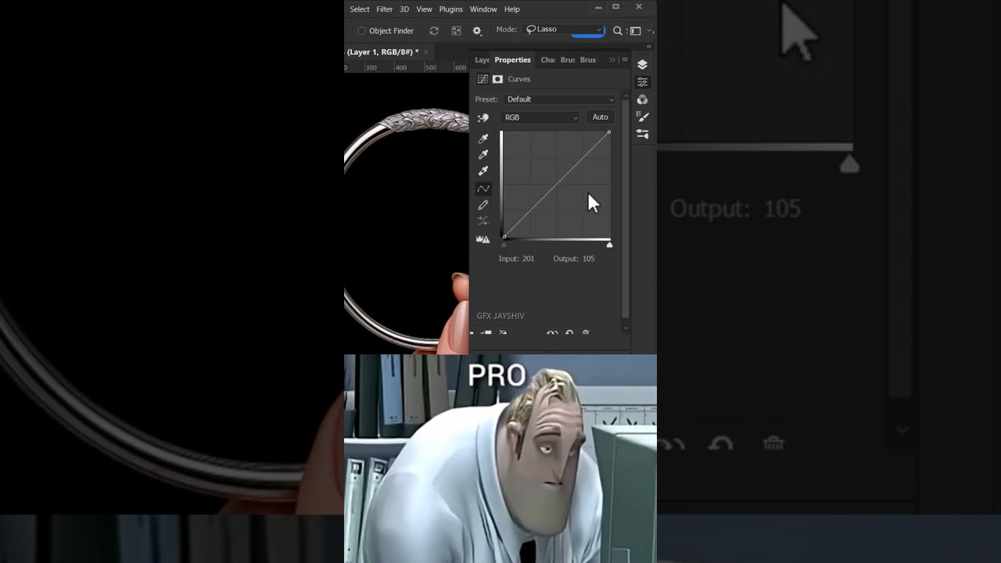This screenshot has width=1001, height=563.
Task: Click the reset adjustment defaults icon
Action: (x=569, y=333)
